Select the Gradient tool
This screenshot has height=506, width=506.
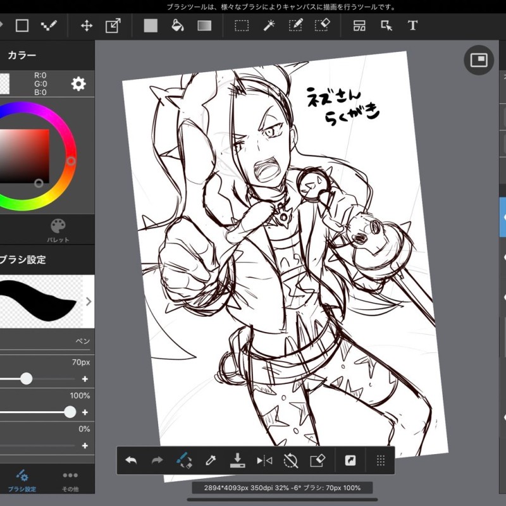point(204,25)
